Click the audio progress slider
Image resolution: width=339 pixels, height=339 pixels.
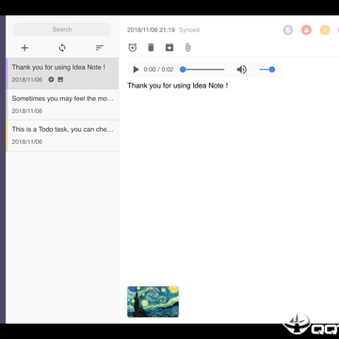(x=202, y=70)
